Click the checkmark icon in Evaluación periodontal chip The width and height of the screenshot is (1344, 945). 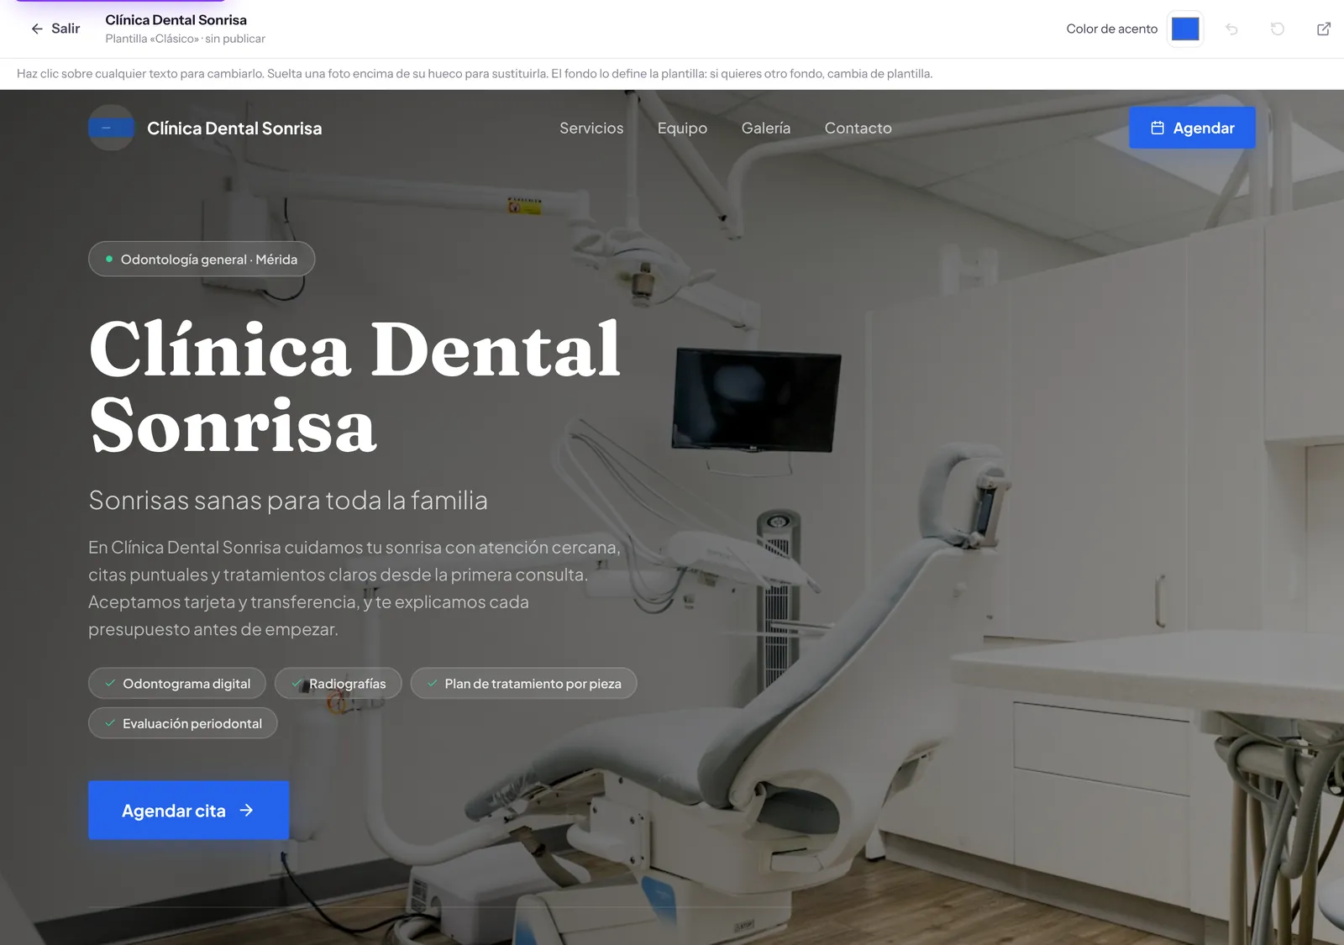coord(110,723)
